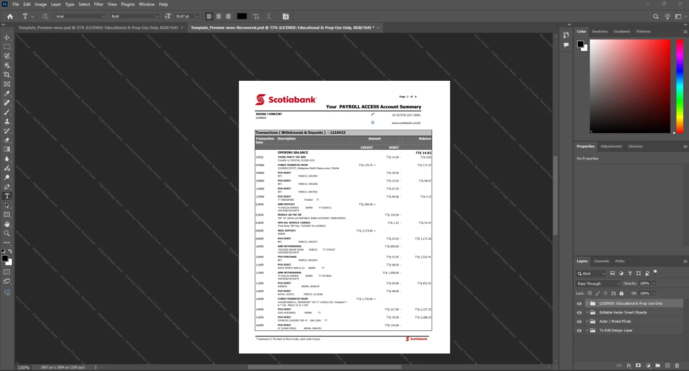
Task: Select the Path Selection tool
Action: coord(7,205)
